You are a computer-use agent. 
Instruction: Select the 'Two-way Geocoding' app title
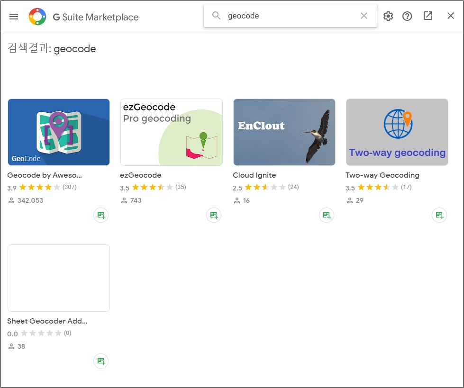382,175
